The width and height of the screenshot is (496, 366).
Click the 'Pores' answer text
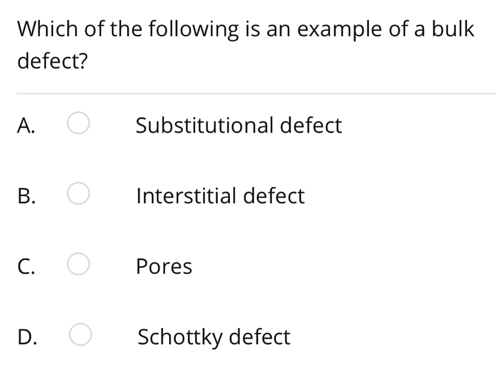[x=164, y=266]
